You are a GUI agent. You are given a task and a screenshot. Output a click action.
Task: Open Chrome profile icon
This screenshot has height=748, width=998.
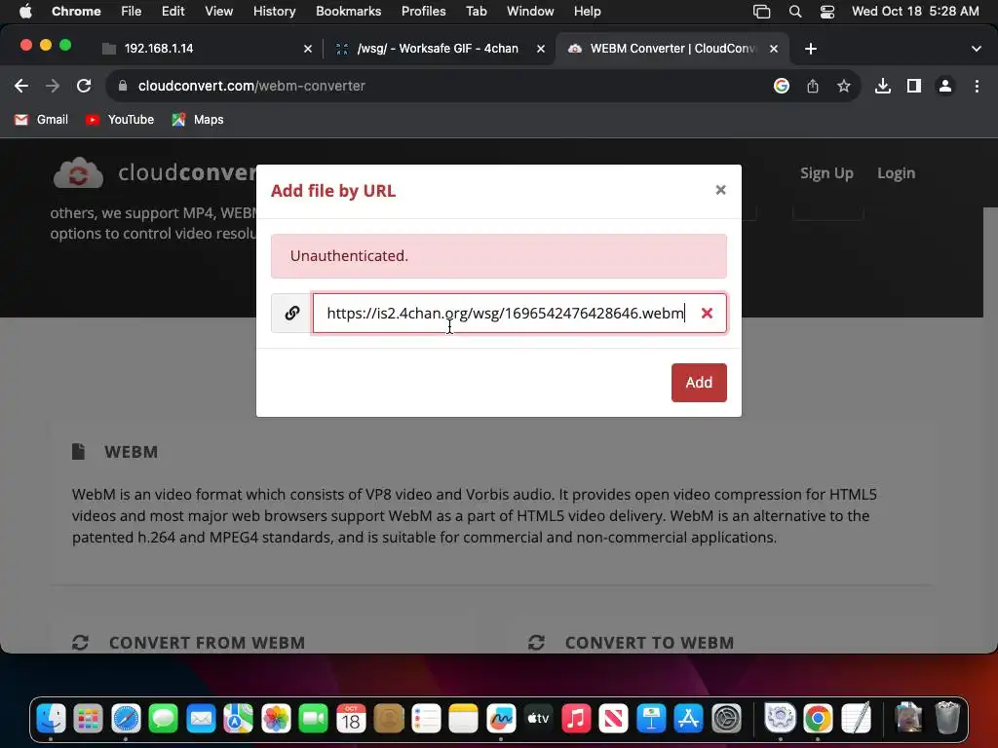[x=944, y=86]
